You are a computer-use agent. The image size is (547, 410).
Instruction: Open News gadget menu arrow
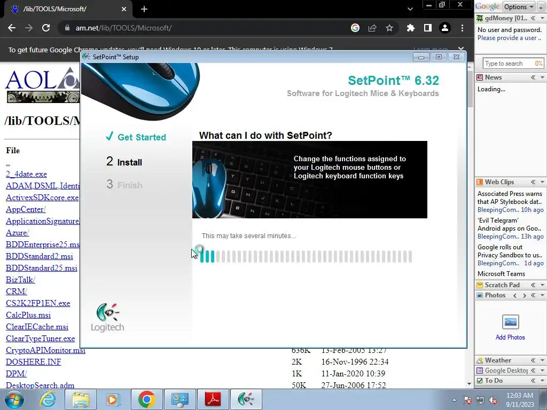coord(543,77)
